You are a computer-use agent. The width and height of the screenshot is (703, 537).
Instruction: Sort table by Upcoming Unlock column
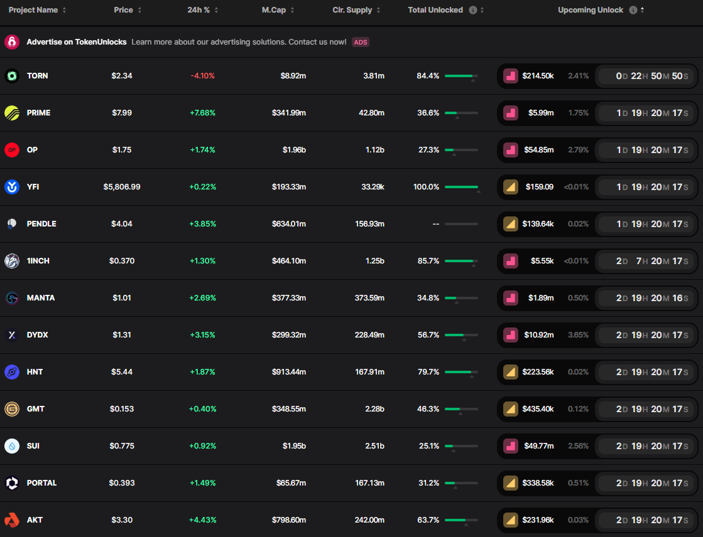643,10
